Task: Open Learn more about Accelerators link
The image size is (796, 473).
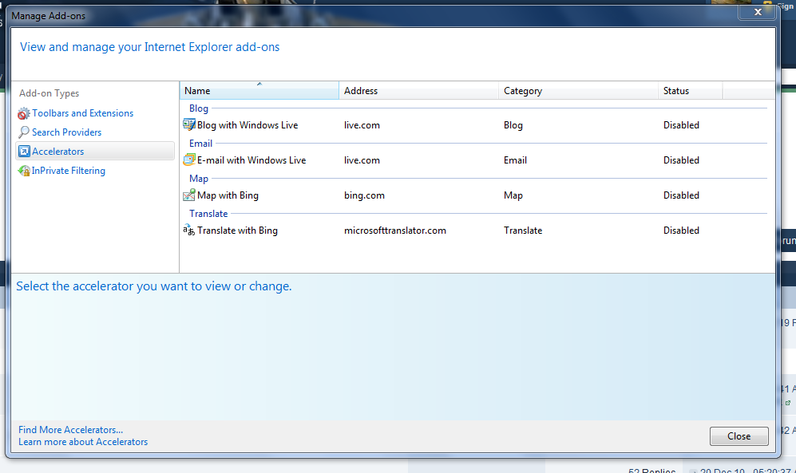Action: click(x=83, y=442)
